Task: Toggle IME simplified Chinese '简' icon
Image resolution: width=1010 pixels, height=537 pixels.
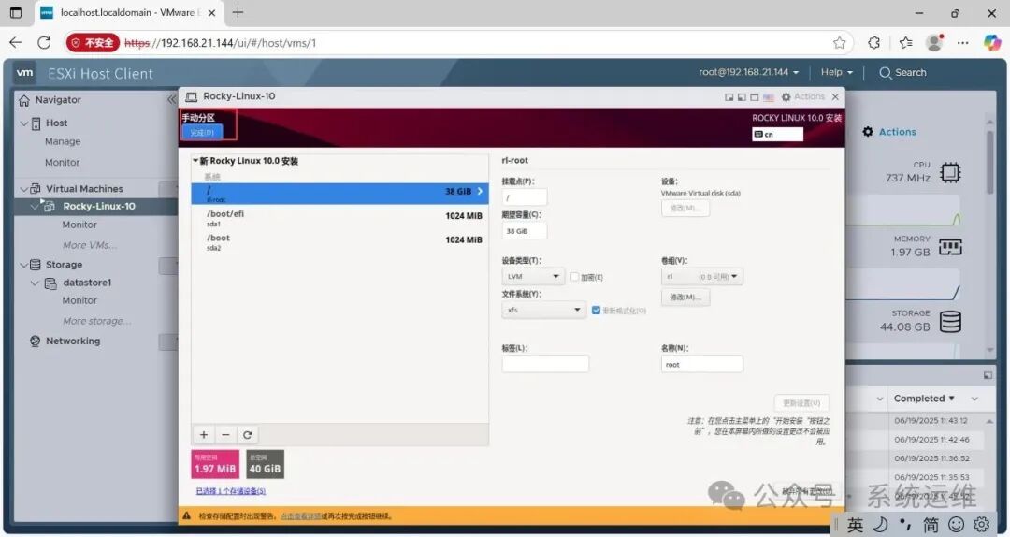Action: click(x=931, y=525)
